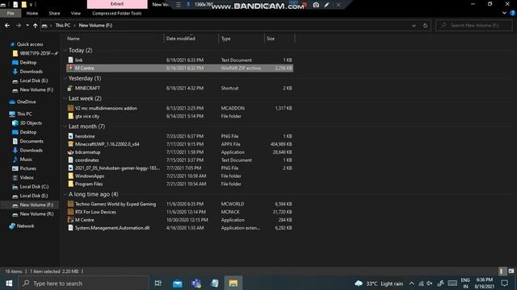
Task: Open the Windows Start menu
Action: (9, 283)
